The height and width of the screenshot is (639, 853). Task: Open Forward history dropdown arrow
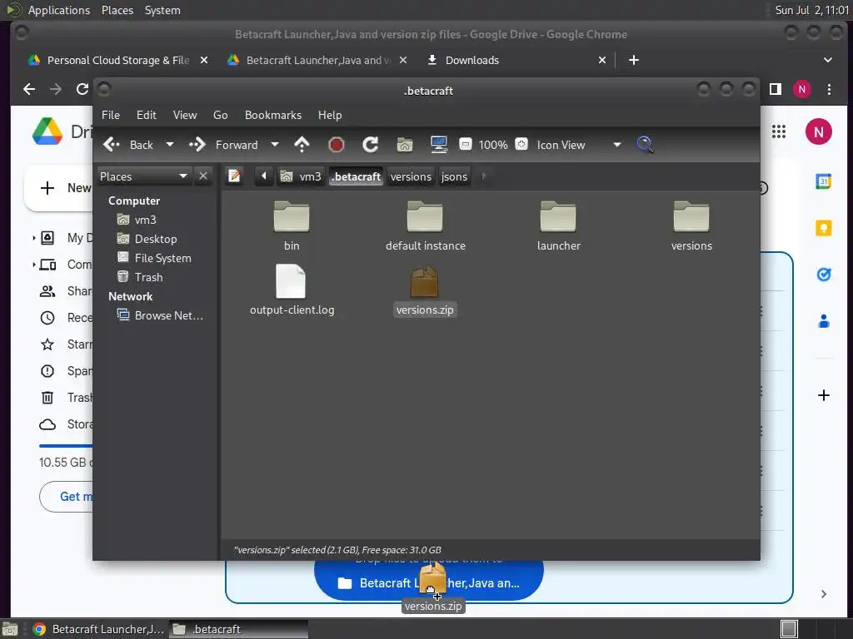click(x=275, y=145)
